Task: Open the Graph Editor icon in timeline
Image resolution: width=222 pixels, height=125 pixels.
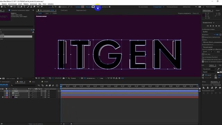Action: point(57,85)
